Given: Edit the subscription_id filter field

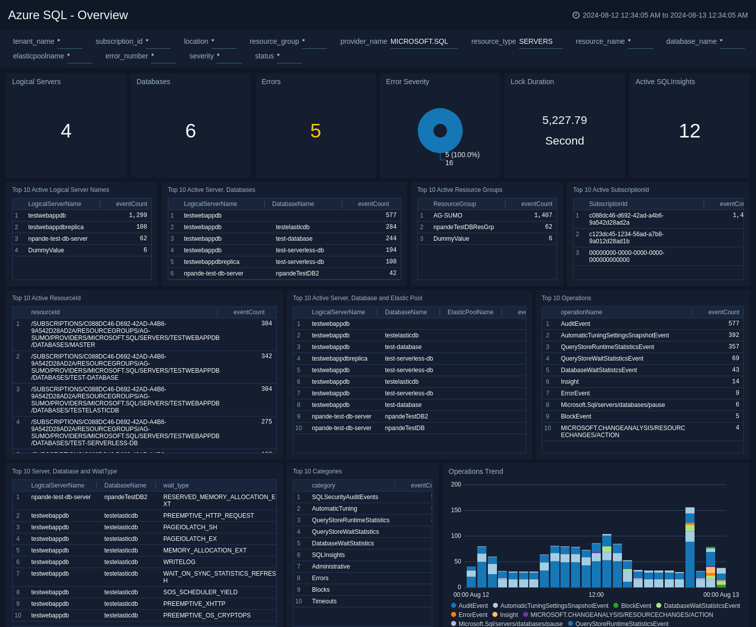Looking at the screenshot, I should [x=158, y=42].
